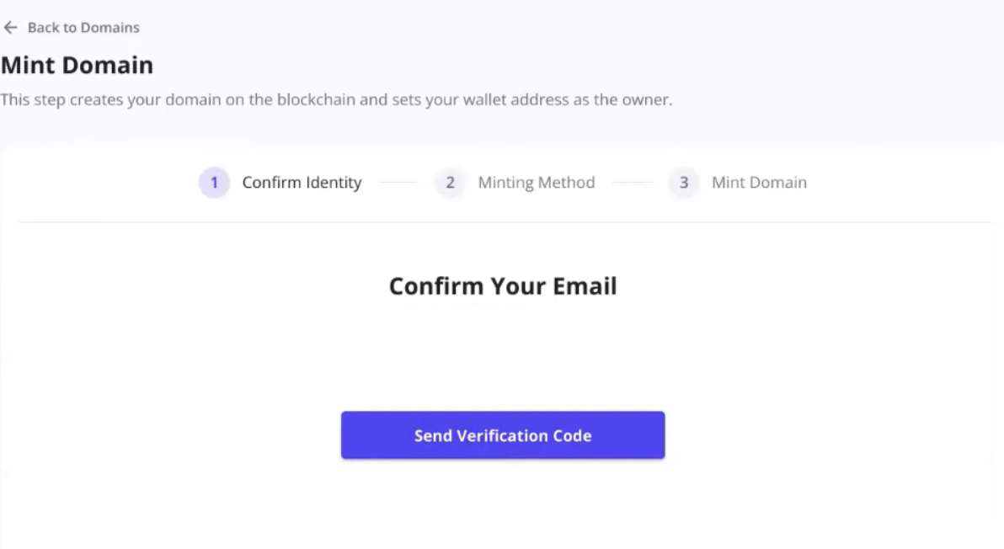Click the connector line after Confirm Identity
Viewport: 1004px width, 549px height.
[x=398, y=183]
